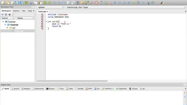This screenshot has width=187, height=105.
Task: Open the UnitTest++ output tab
Action: pyautogui.click(x=108, y=89)
